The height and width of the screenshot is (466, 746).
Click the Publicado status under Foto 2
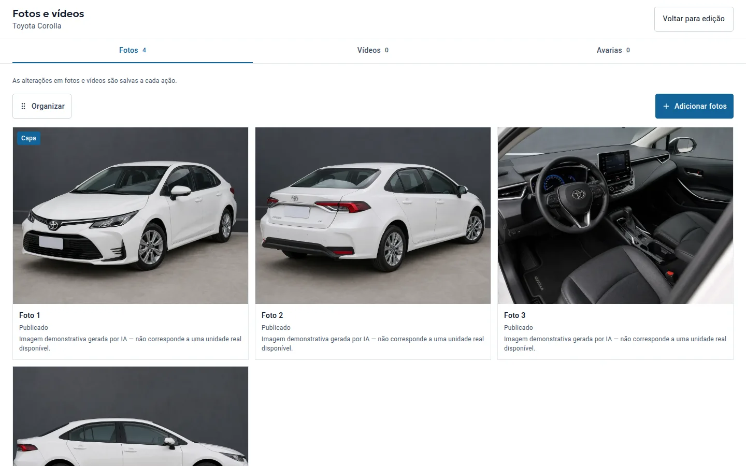point(276,328)
